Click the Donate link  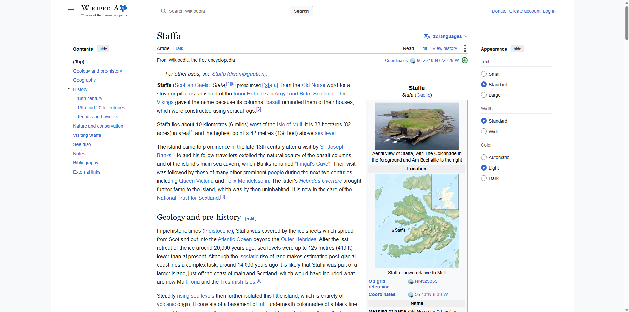coord(499,11)
